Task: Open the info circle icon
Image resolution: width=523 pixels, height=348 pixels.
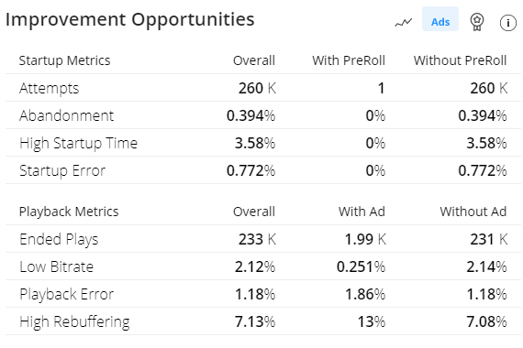Action: (508, 23)
